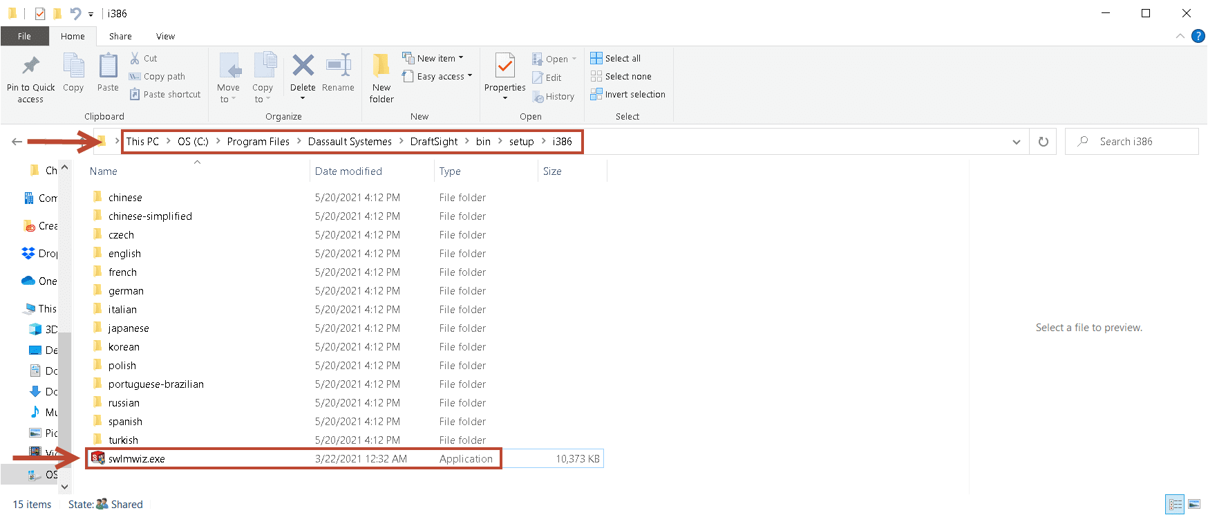Create a New folder from the ribbon
The width and height of the screenshot is (1208, 515).
click(381, 66)
